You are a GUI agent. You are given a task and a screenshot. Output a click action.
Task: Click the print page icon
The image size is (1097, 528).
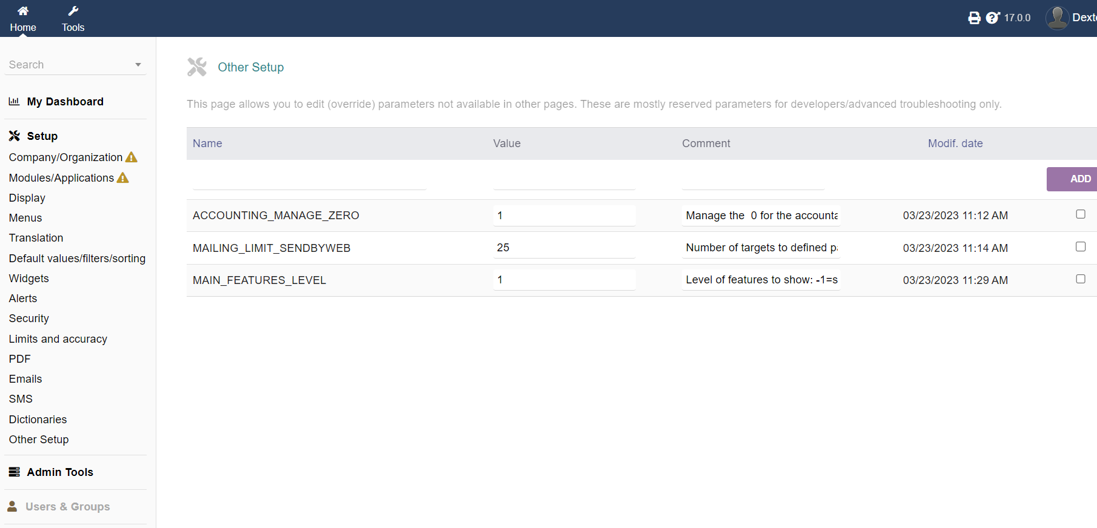[x=974, y=18]
